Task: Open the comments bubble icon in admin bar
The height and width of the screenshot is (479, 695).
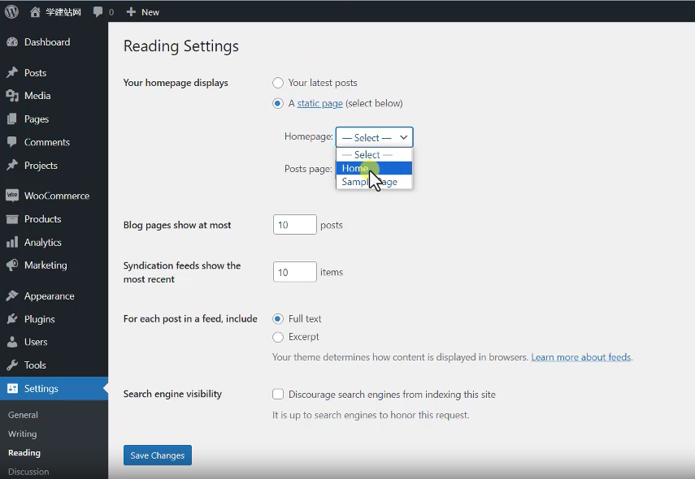Action: click(98, 12)
